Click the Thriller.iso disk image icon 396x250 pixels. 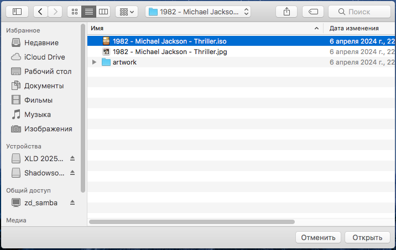pyautogui.click(x=106, y=41)
